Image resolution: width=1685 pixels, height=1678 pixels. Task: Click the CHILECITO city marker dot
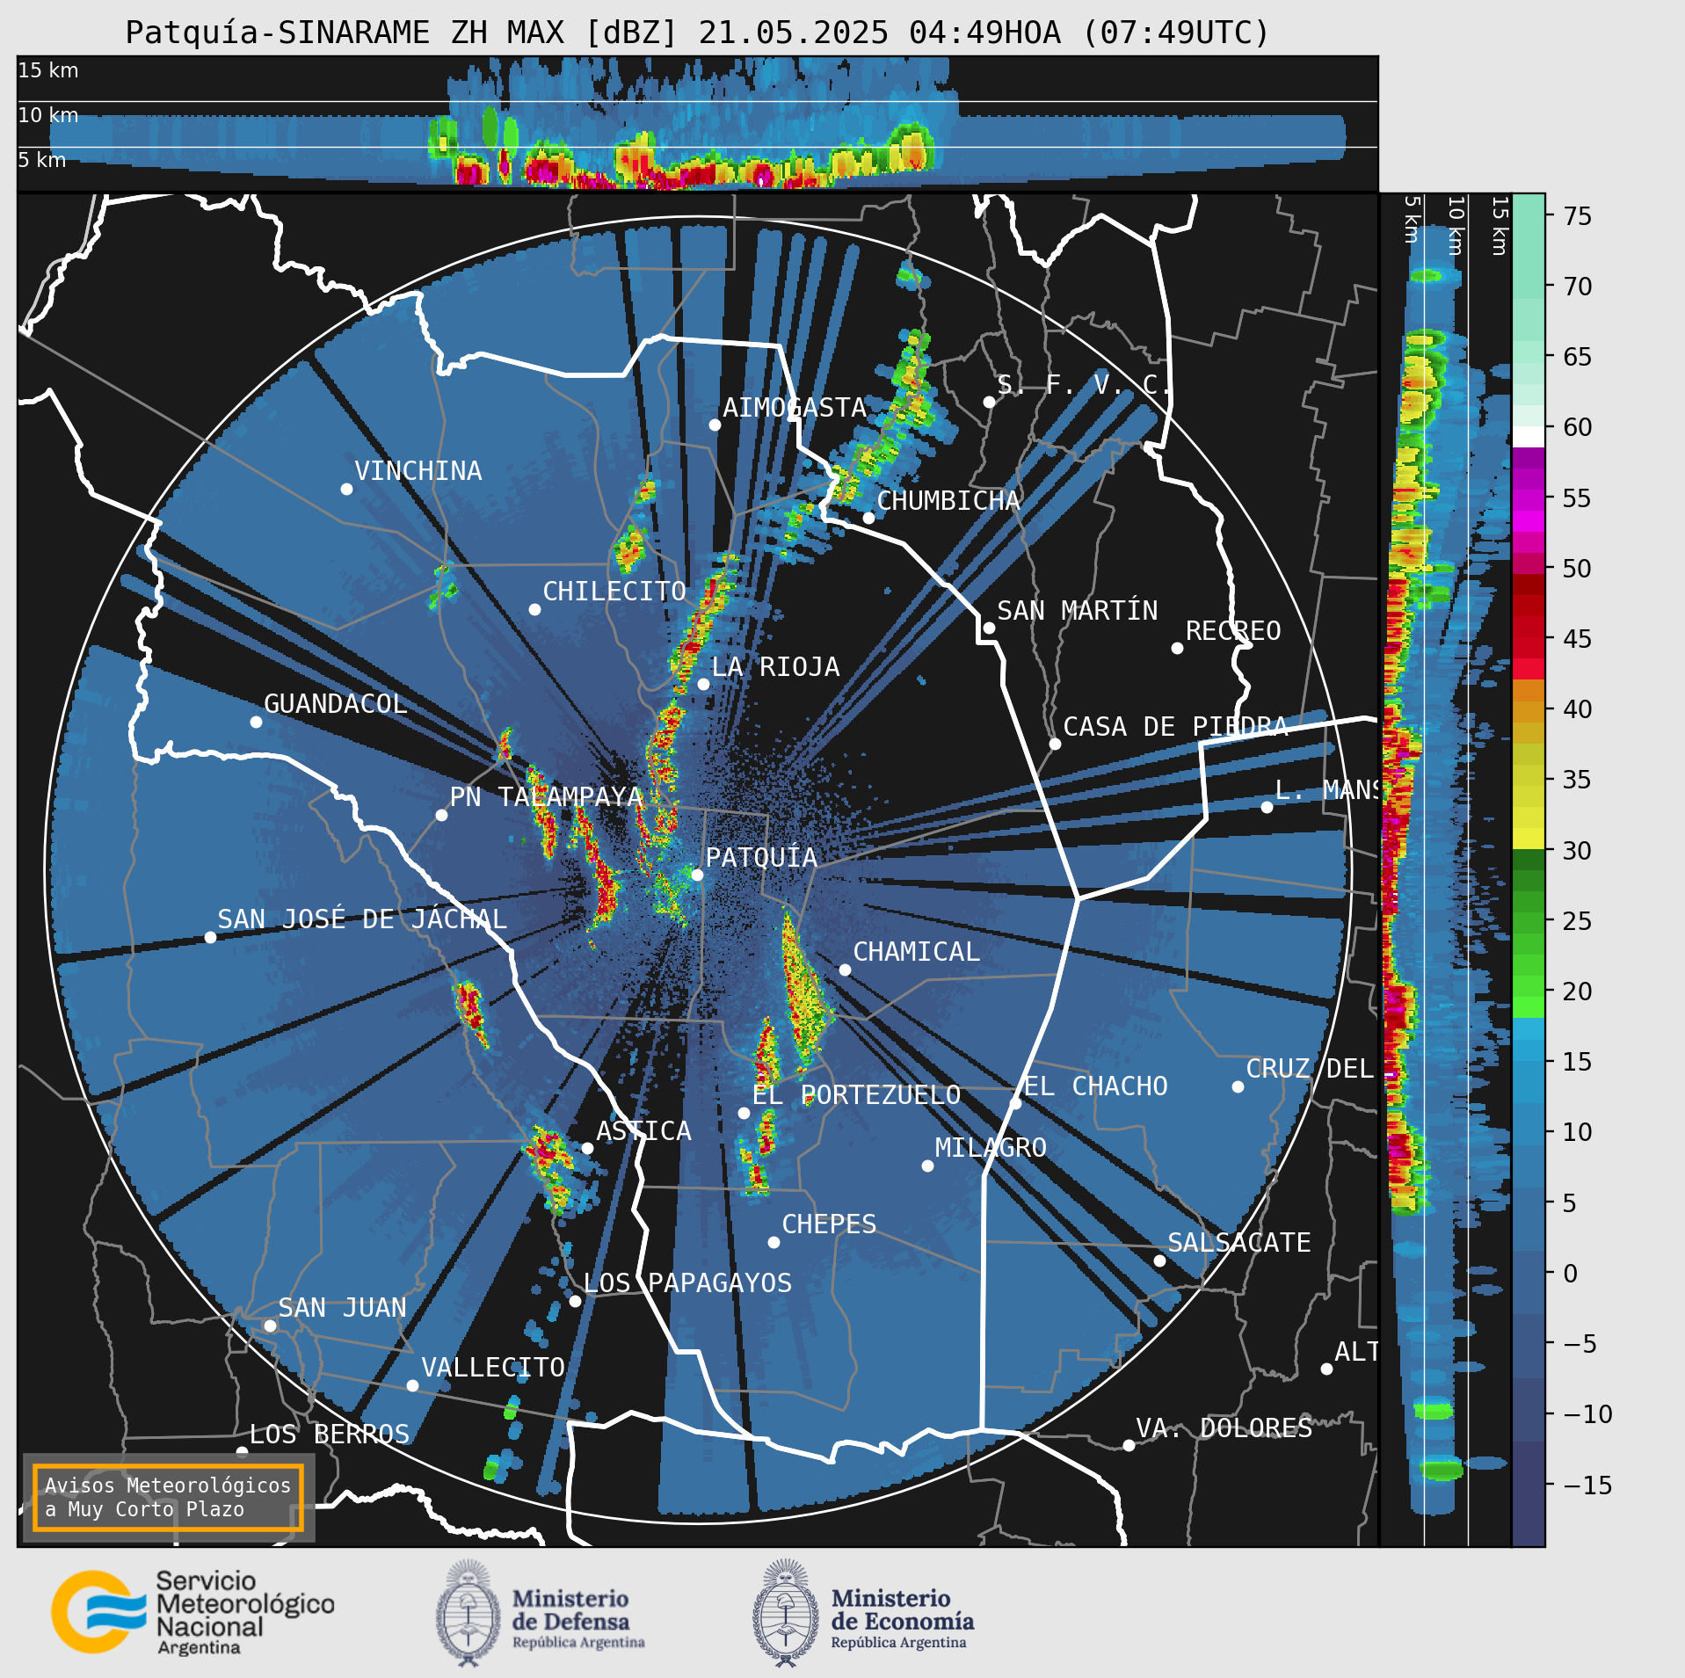tap(534, 609)
